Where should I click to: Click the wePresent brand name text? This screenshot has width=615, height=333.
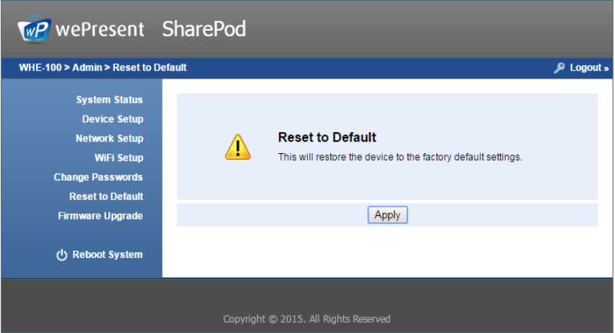click(100, 30)
